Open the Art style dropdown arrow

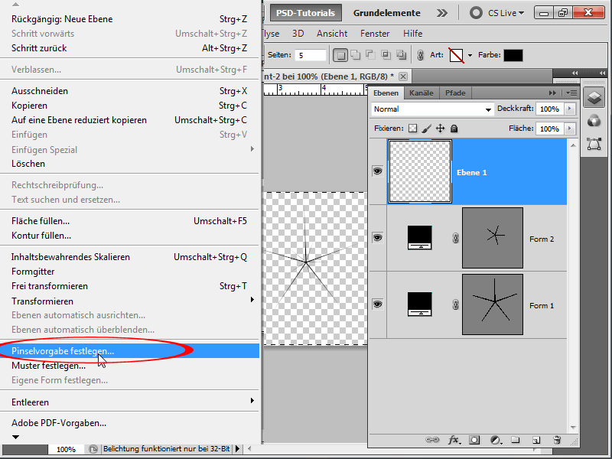click(470, 55)
